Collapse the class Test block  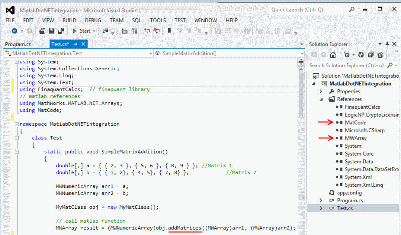coord(17,138)
